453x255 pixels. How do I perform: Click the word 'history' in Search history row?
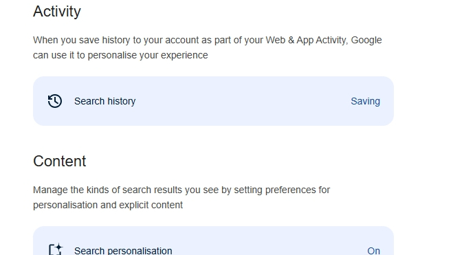pos(121,101)
